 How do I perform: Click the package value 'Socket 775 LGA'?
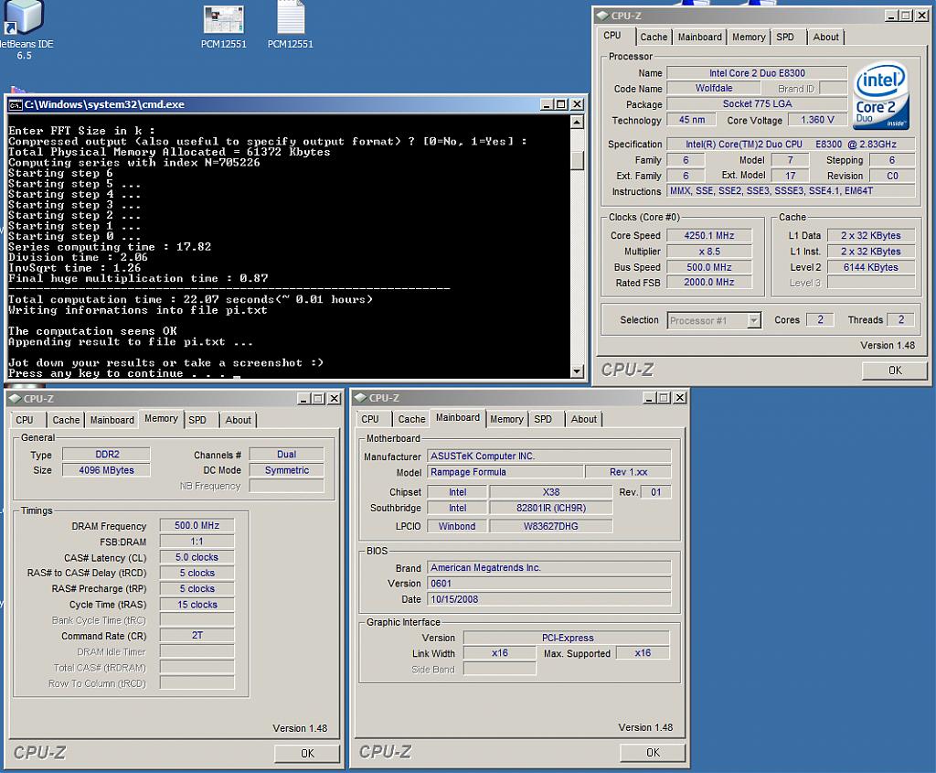757,104
